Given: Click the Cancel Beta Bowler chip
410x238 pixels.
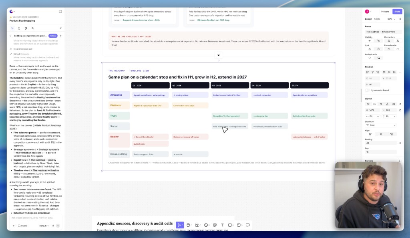Looking at the screenshot, I should [x=151, y=137].
